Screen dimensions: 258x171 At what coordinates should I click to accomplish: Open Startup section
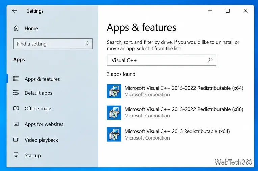33,155
